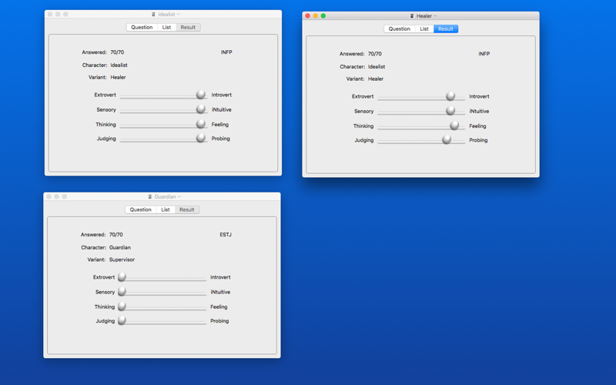Minimize Healer window with yellow button
Image resolution: width=616 pixels, height=385 pixels.
(x=316, y=16)
